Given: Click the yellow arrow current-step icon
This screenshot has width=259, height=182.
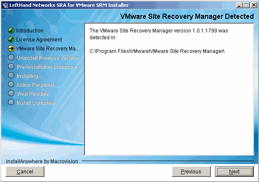Looking at the screenshot, I should point(11,49).
